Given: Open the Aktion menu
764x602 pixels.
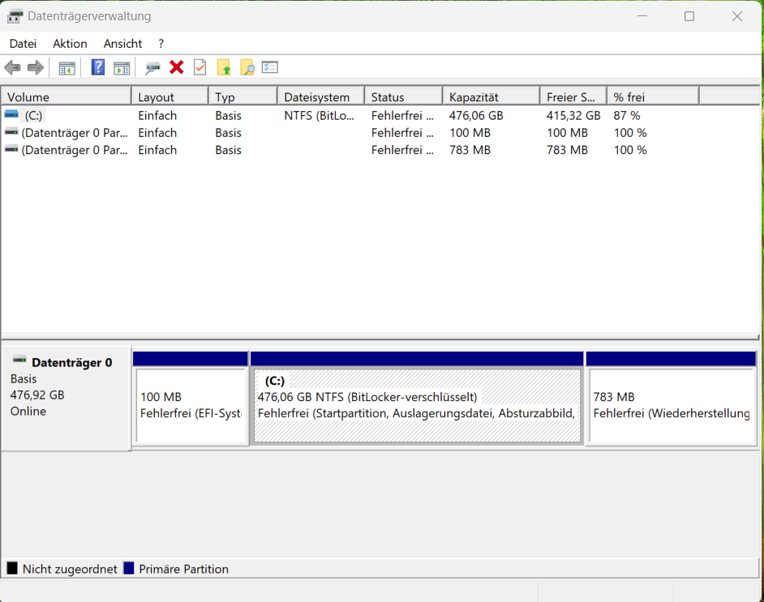Looking at the screenshot, I should coord(71,44).
